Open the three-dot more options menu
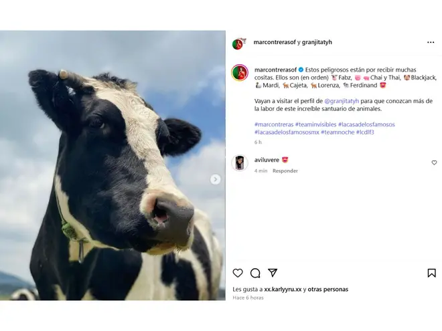 [431, 42]
